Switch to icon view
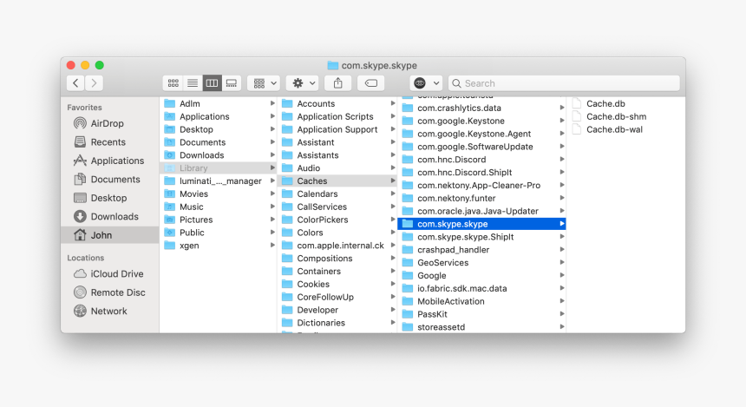 pyautogui.click(x=173, y=83)
